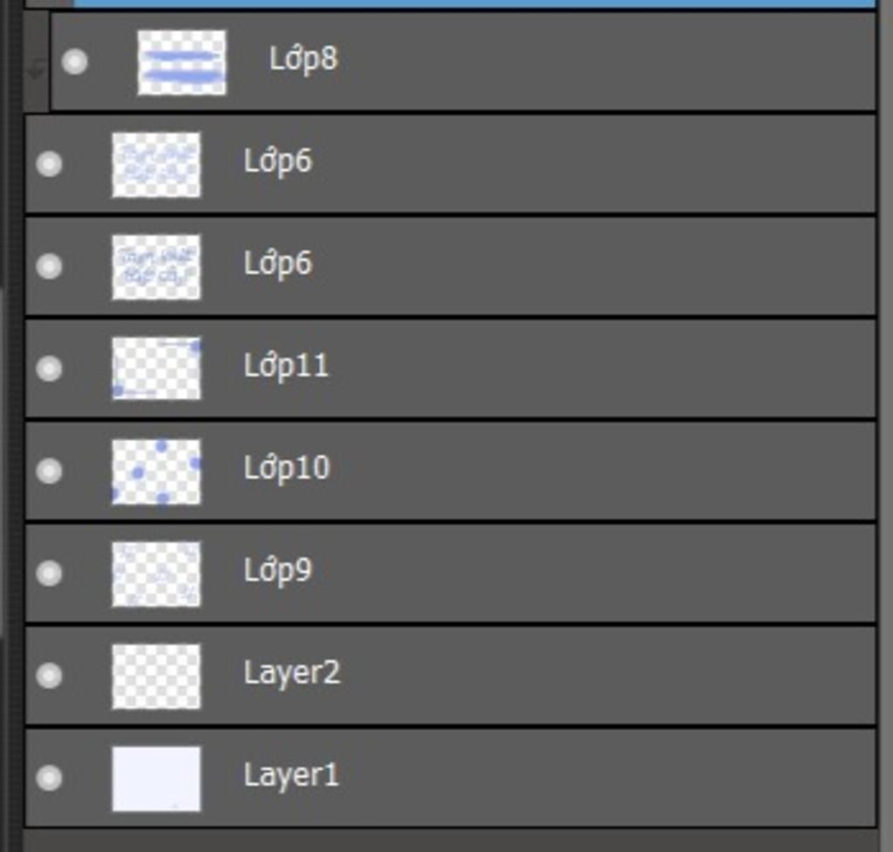Click the Lớp10 thumbnail with blue dots

(157, 472)
